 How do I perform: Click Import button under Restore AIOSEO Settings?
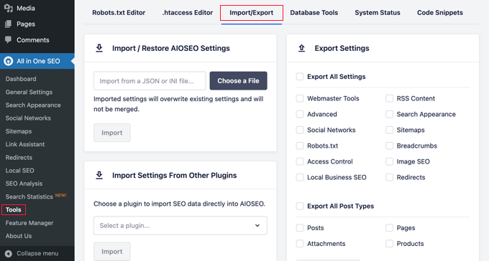112,133
